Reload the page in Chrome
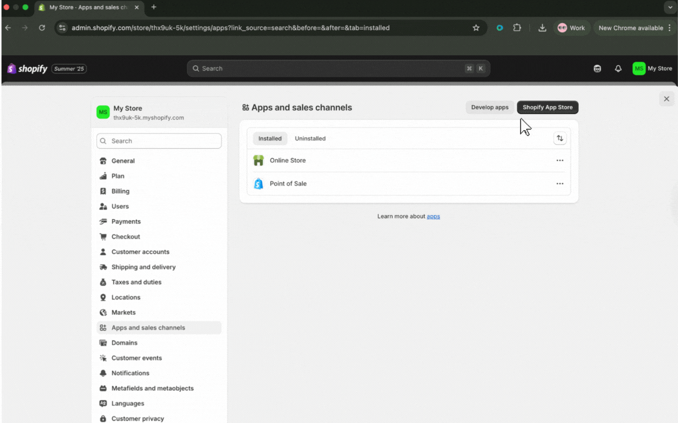The width and height of the screenshot is (678, 423). pyautogui.click(x=42, y=28)
